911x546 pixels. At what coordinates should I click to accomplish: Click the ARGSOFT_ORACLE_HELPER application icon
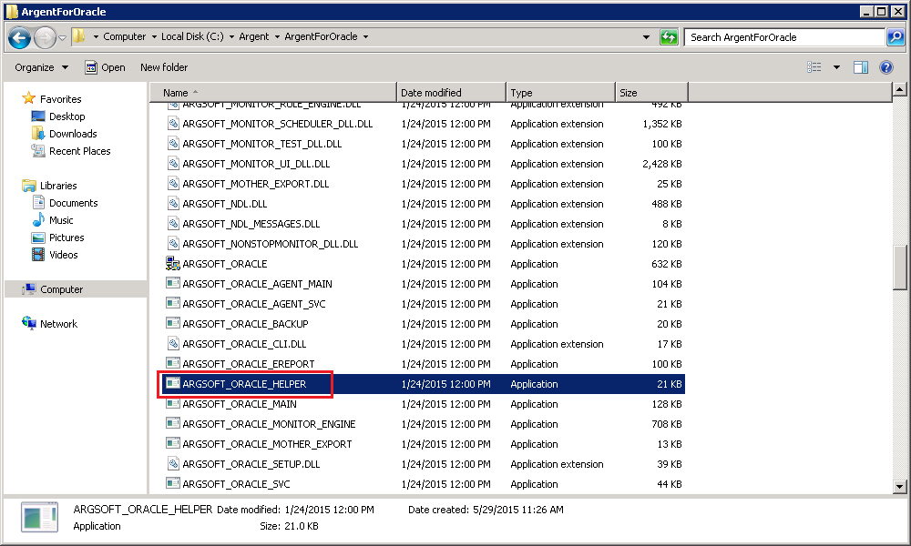pyautogui.click(x=173, y=383)
